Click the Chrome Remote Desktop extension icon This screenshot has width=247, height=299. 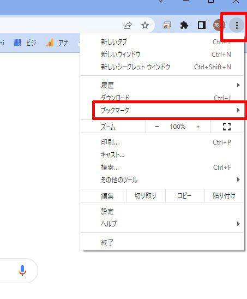167,25
